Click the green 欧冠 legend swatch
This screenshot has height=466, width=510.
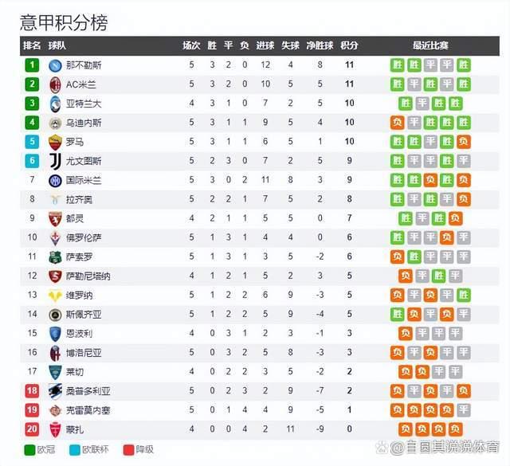pyautogui.click(x=29, y=450)
